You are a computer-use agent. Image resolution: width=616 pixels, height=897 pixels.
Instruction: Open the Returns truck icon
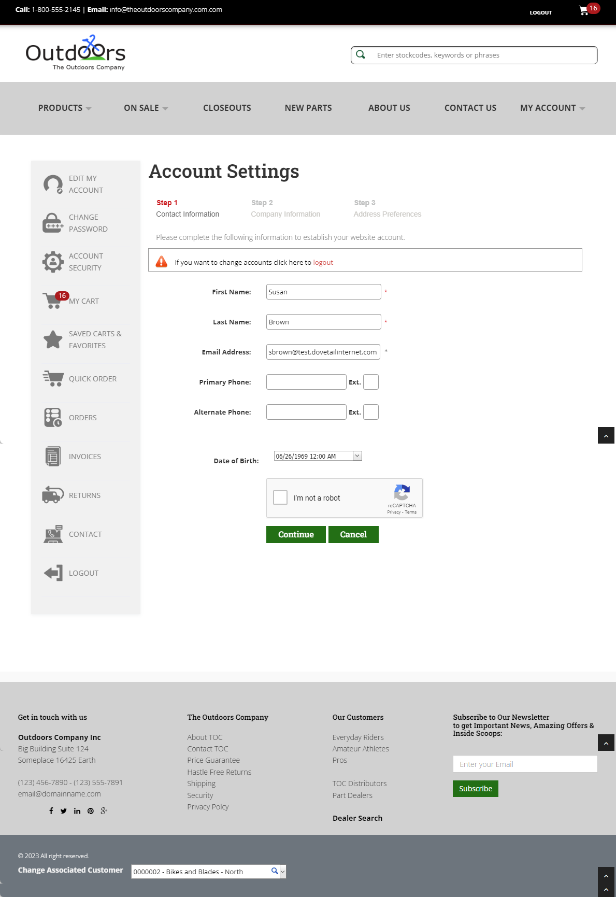pyautogui.click(x=53, y=495)
